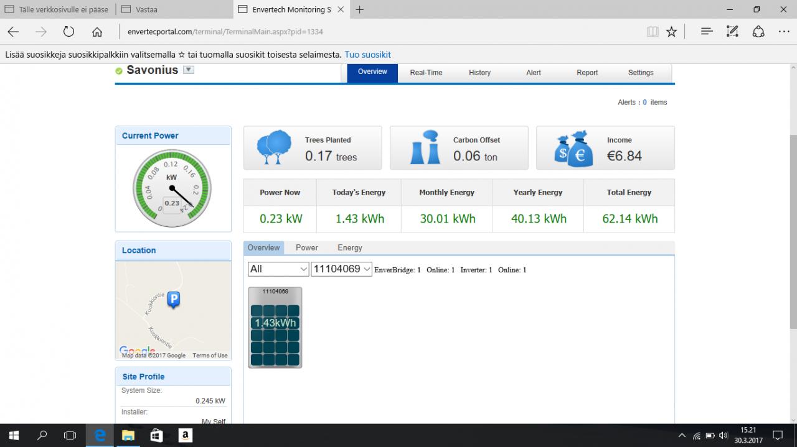The height and width of the screenshot is (447, 797).
Task: Switch to the Vastaa browser tab
Action: (x=175, y=9)
